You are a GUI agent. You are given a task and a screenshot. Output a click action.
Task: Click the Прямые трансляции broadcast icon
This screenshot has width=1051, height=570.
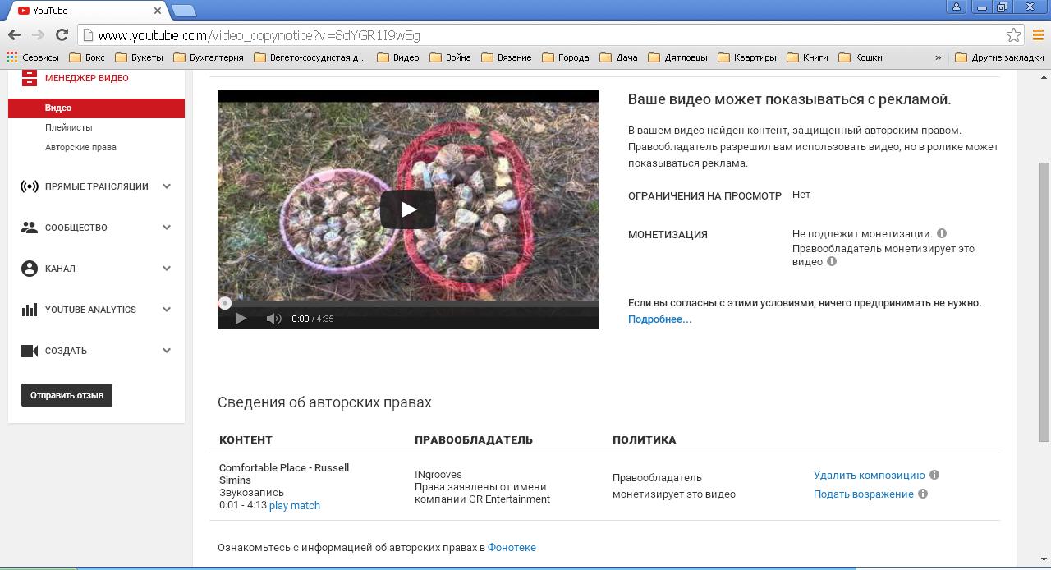(x=30, y=186)
